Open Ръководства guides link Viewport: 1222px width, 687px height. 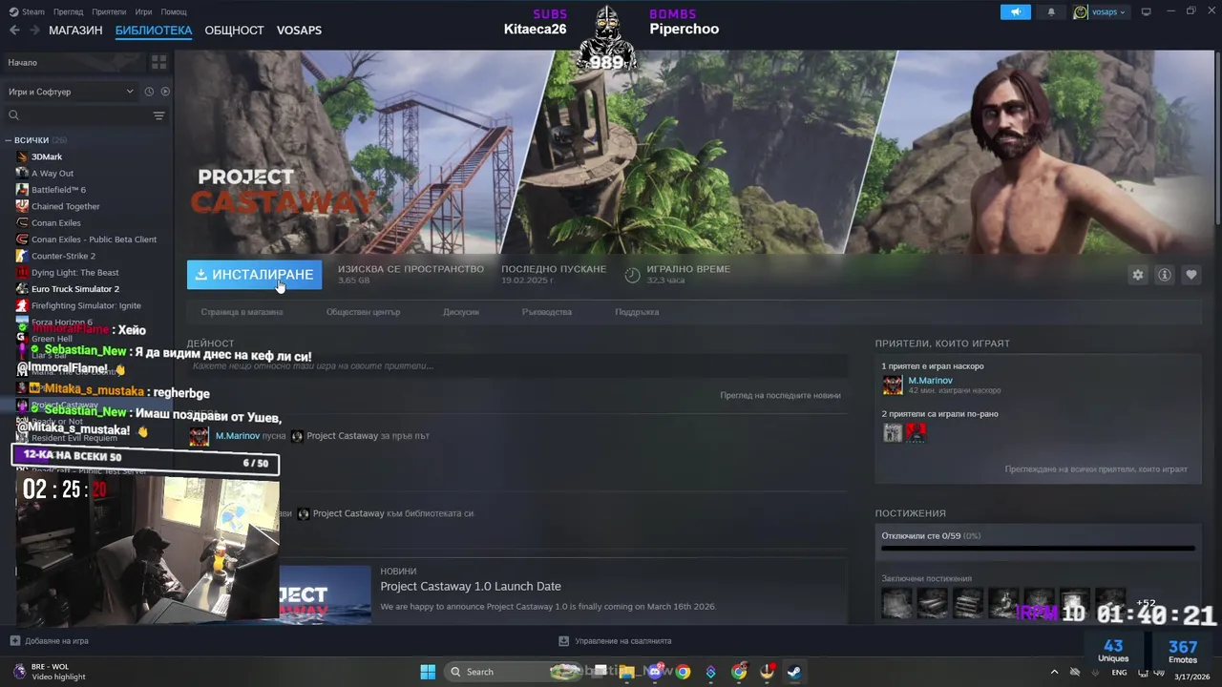(x=547, y=312)
